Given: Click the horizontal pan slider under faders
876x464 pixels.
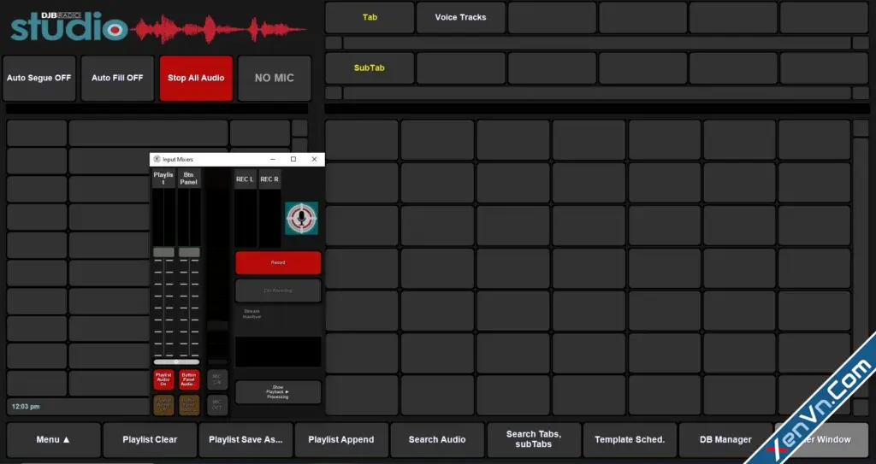Looking at the screenshot, I should (x=176, y=361).
